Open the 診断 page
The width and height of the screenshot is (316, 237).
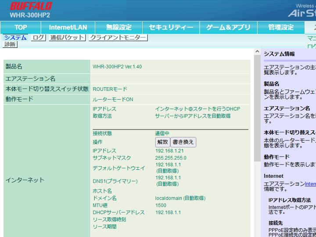pos(10,44)
